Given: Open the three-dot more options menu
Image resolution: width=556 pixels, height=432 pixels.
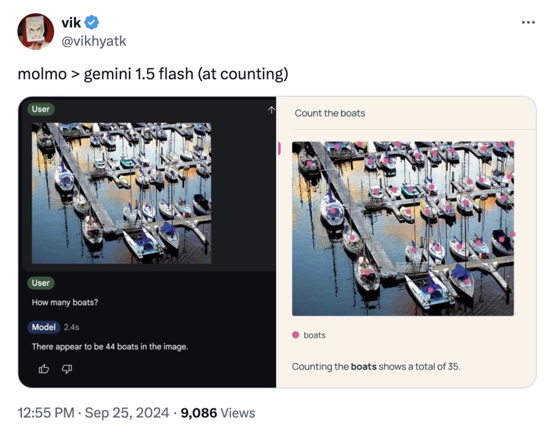Looking at the screenshot, I should tap(528, 23).
